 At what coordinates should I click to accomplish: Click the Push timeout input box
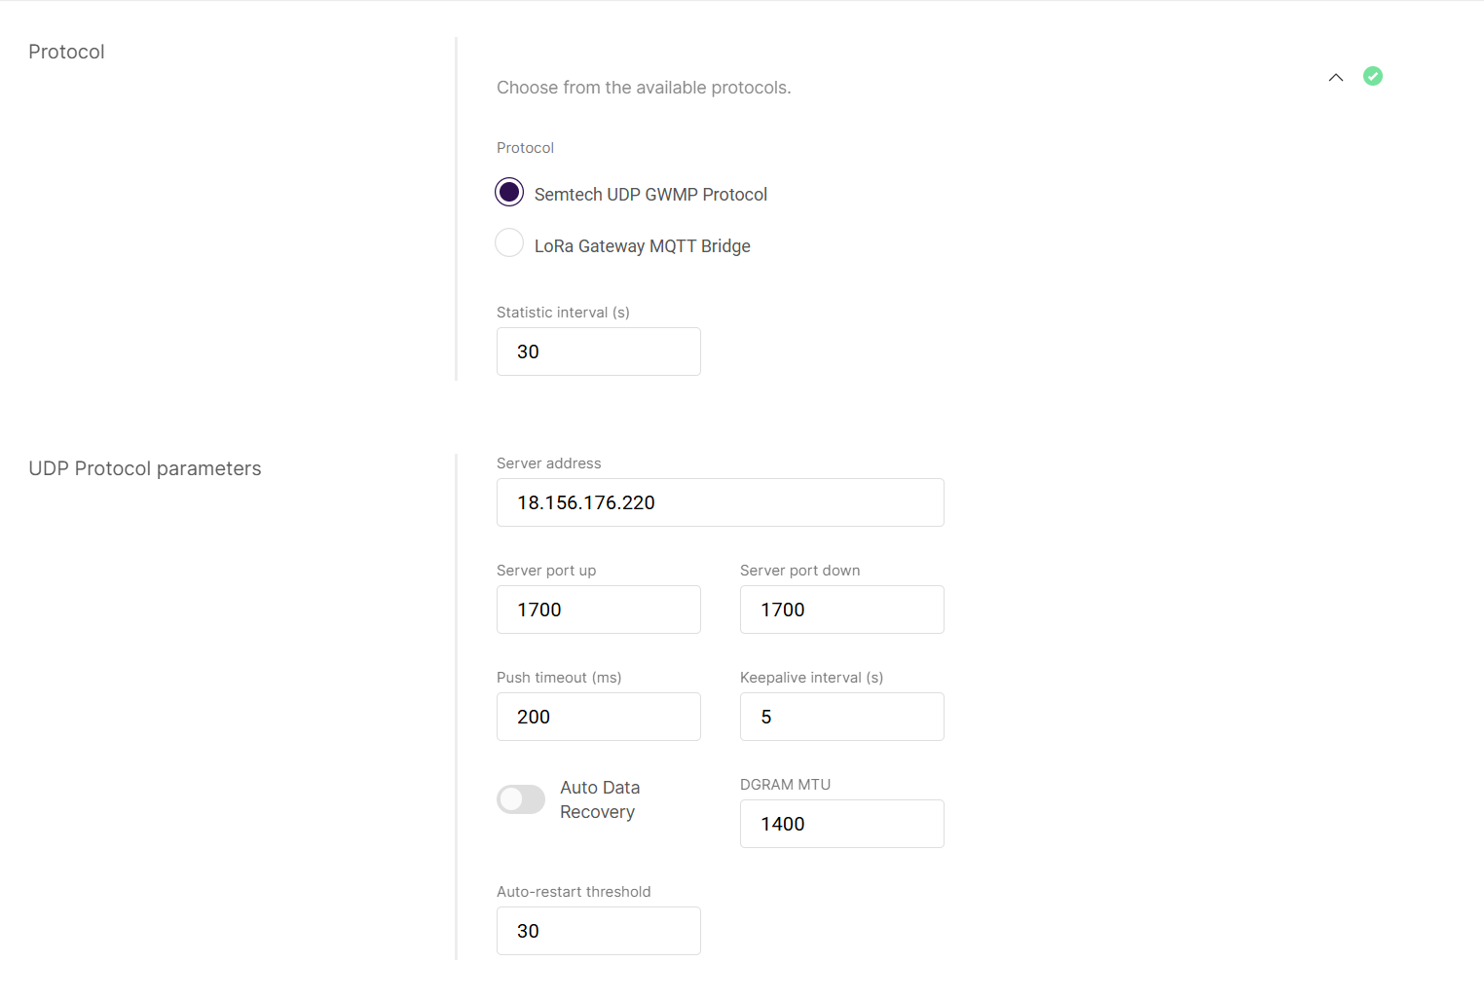point(598,717)
